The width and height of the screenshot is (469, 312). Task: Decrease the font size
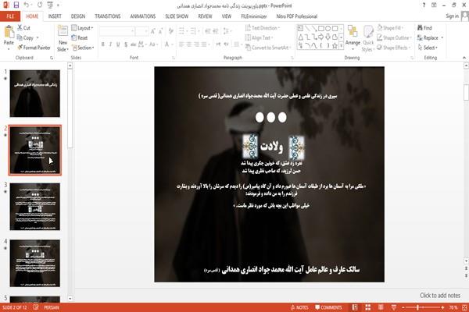point(160,30)
